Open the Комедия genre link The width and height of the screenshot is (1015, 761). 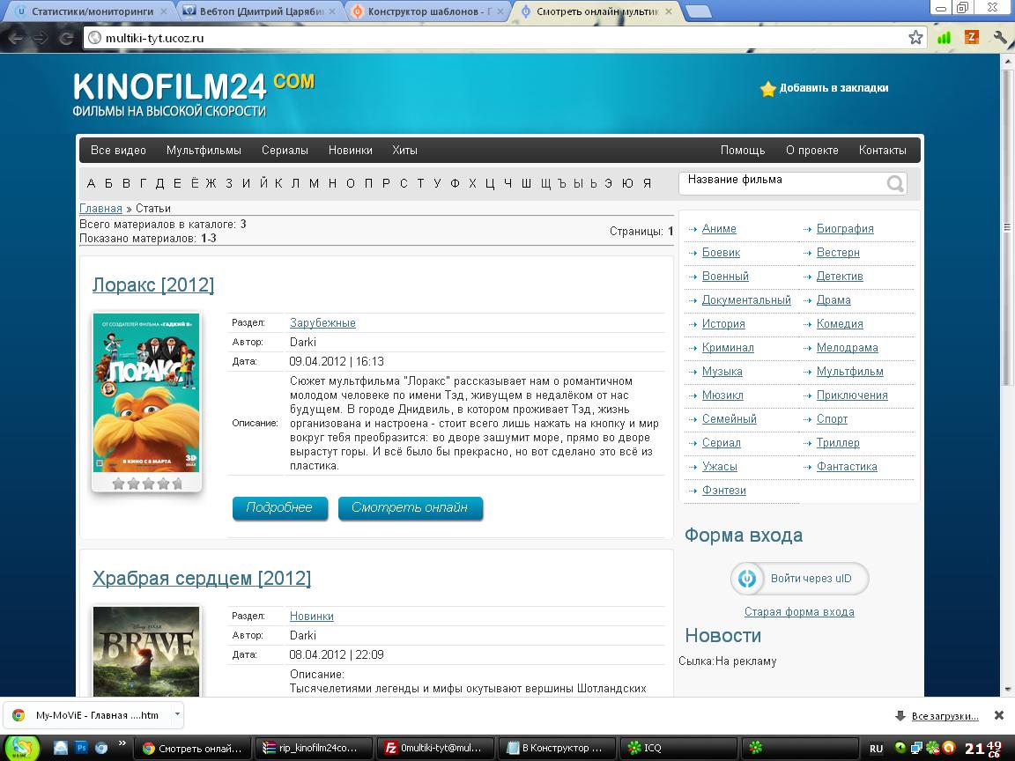coord(839,324)
